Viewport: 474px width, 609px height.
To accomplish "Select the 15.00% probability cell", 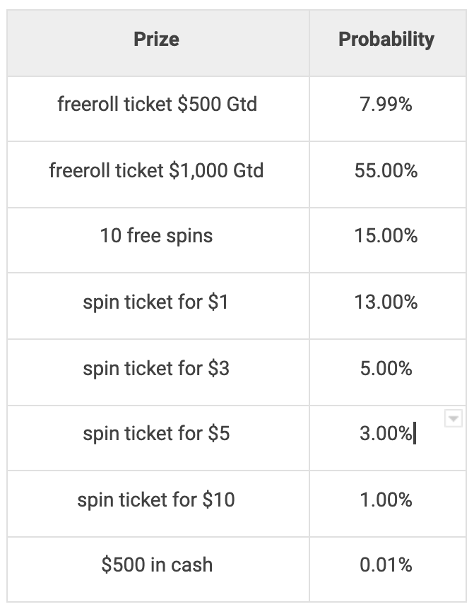I will pyautogui.click(x=386, y=236).
